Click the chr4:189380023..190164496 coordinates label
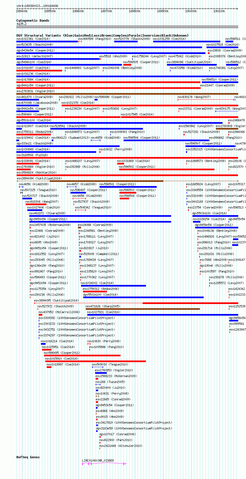 click(37, 6)
